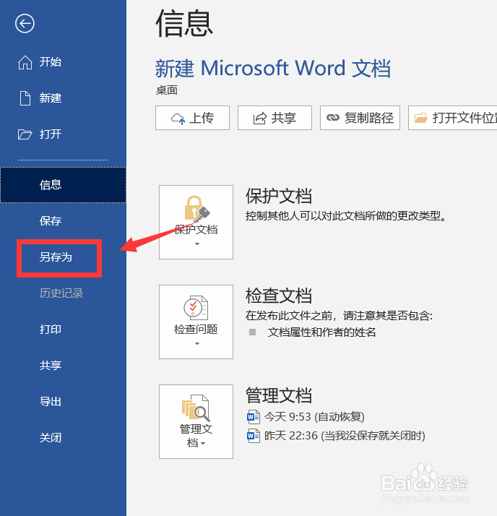The height and width of the screenshot is (516, 497).
Task: Click the 共享 button label under title
Action: [x=284, y=118]
